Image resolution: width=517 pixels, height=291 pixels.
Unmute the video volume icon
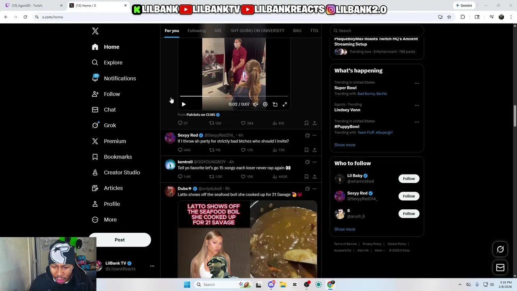pyautogui.click(x=256, y=104)
